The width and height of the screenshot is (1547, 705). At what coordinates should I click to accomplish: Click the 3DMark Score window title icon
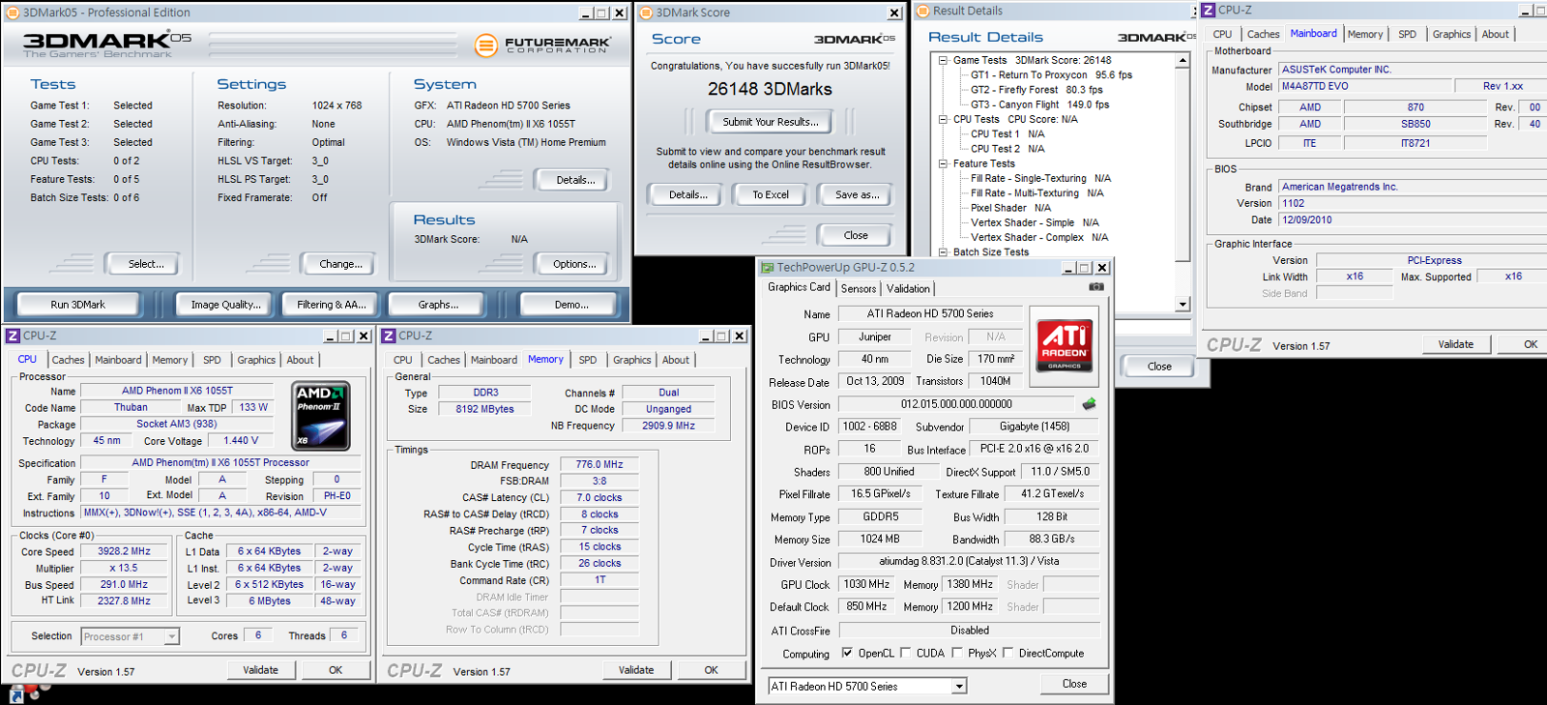coord(645,13)
